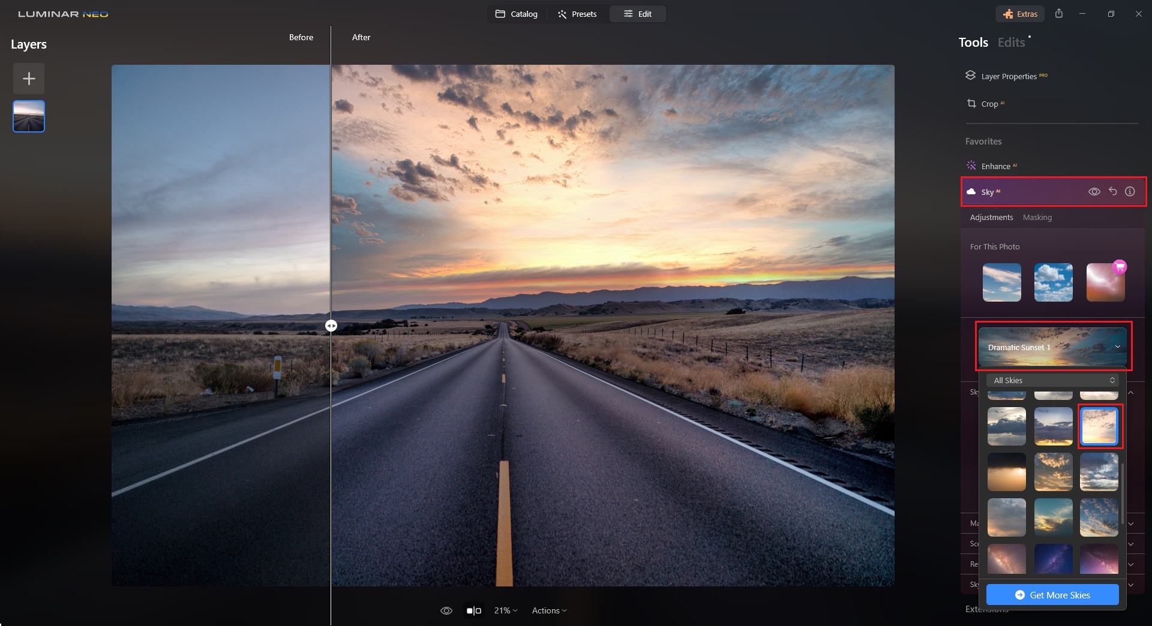
Task: Select the highlighted pastel sunset sky thumbnail
Action: point(1099,426)
